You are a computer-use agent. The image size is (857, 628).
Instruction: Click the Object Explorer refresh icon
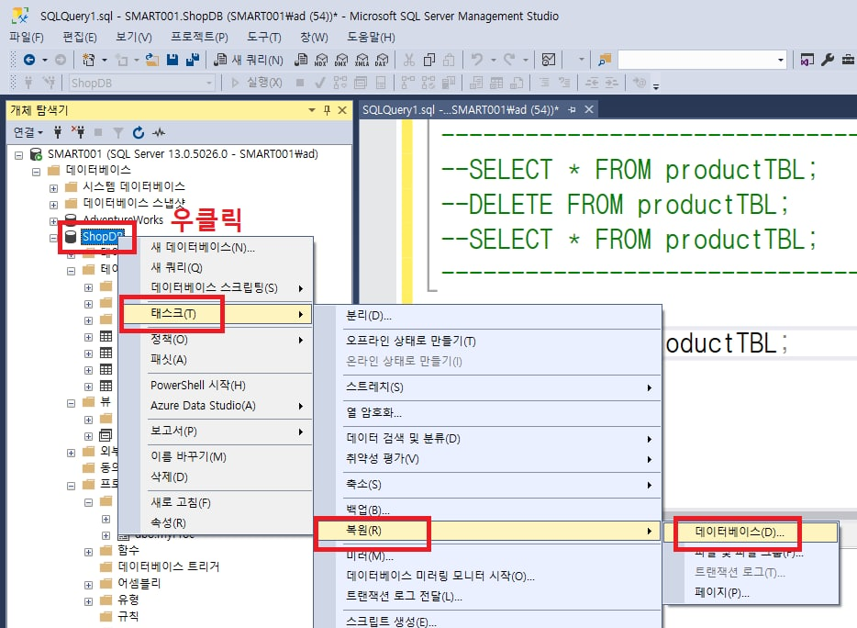tap(139, 132)
